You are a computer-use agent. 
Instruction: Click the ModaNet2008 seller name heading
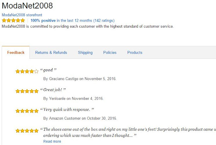tap(27, 6)
